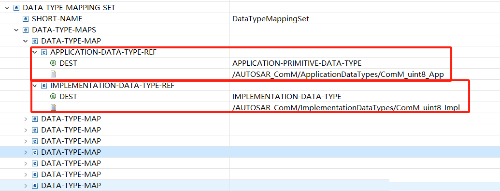500x191 pixels.
Task: Collapse the DATA-TYPE-MAPS node
Action: pyautogui.click(x=16, y=30)
